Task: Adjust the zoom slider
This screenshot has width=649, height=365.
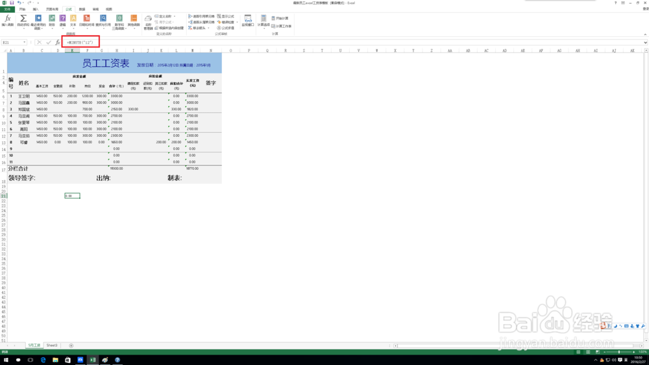Action: pos(619,352)
